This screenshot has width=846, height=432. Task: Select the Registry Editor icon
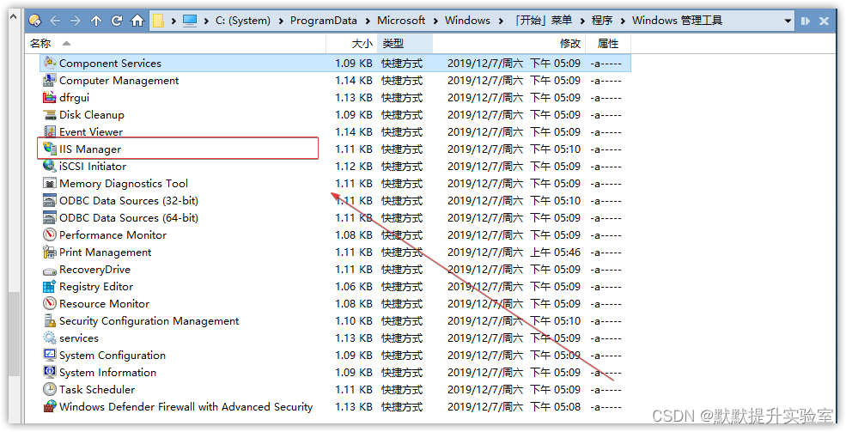tap(50, 286)
